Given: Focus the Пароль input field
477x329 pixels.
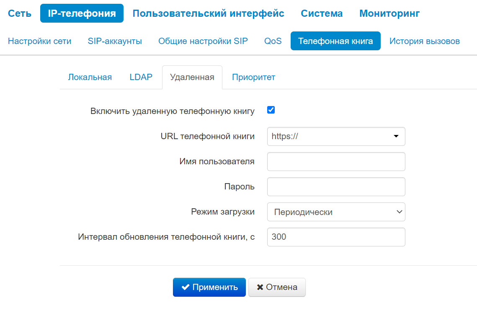Looking at the screenshot, I should (x=336, y=187).
